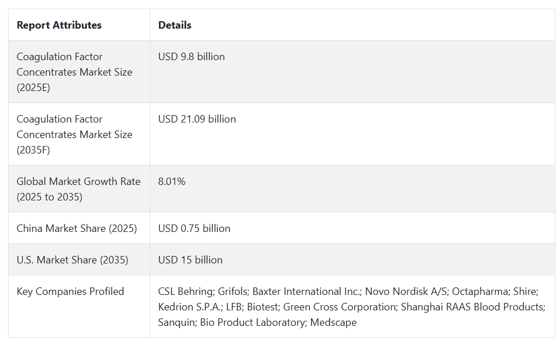Click the 8.01% growth rate value
Screen dimensions: 560x339
pyautogui.click(x=172, y=182)
